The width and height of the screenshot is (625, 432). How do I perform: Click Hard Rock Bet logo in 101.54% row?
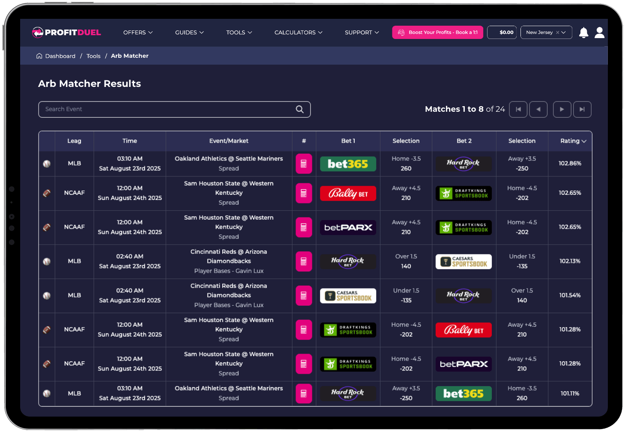click(464, 296)
